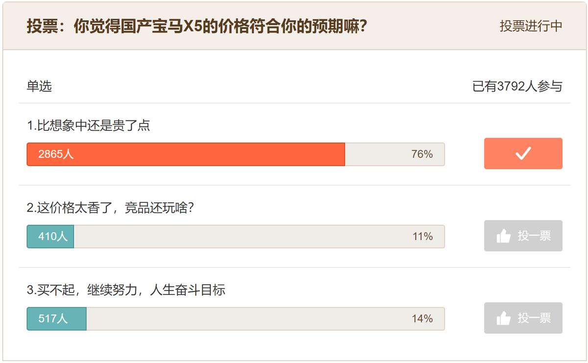
Task: Click the teal 410人 result bar
Action: tap(50, 237)
